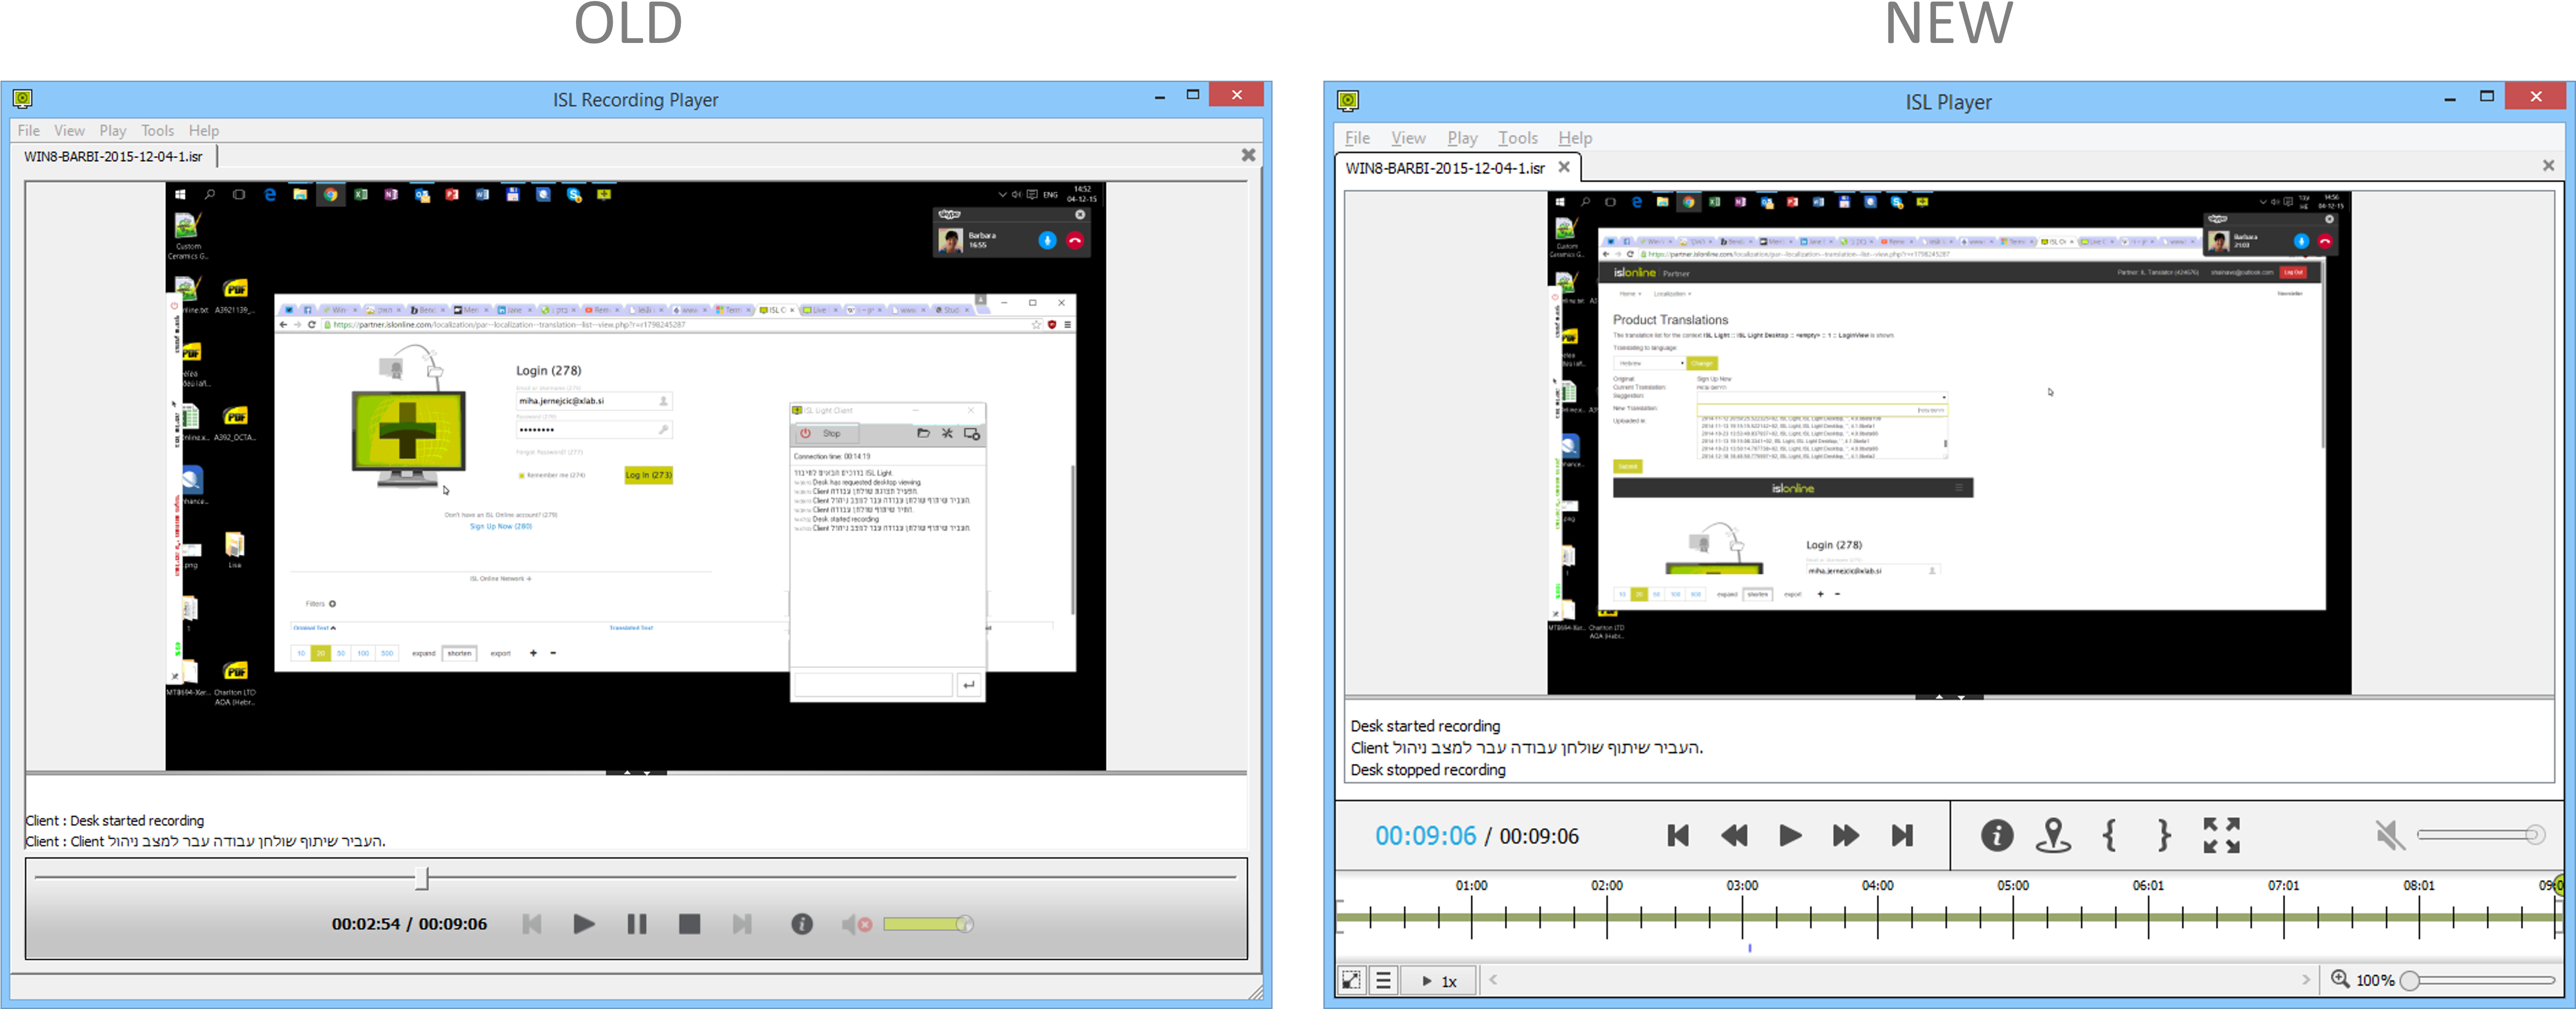Click the rewind button in ISL Player
This screenshot has height=1009, width=2576.
[x=1734, y=835]
